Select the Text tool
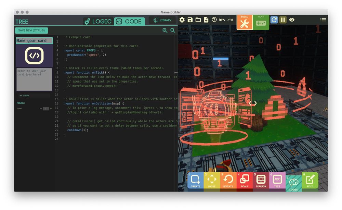Image resolution: width=342 pixels, height=210 pixels. tap(277, 181)
